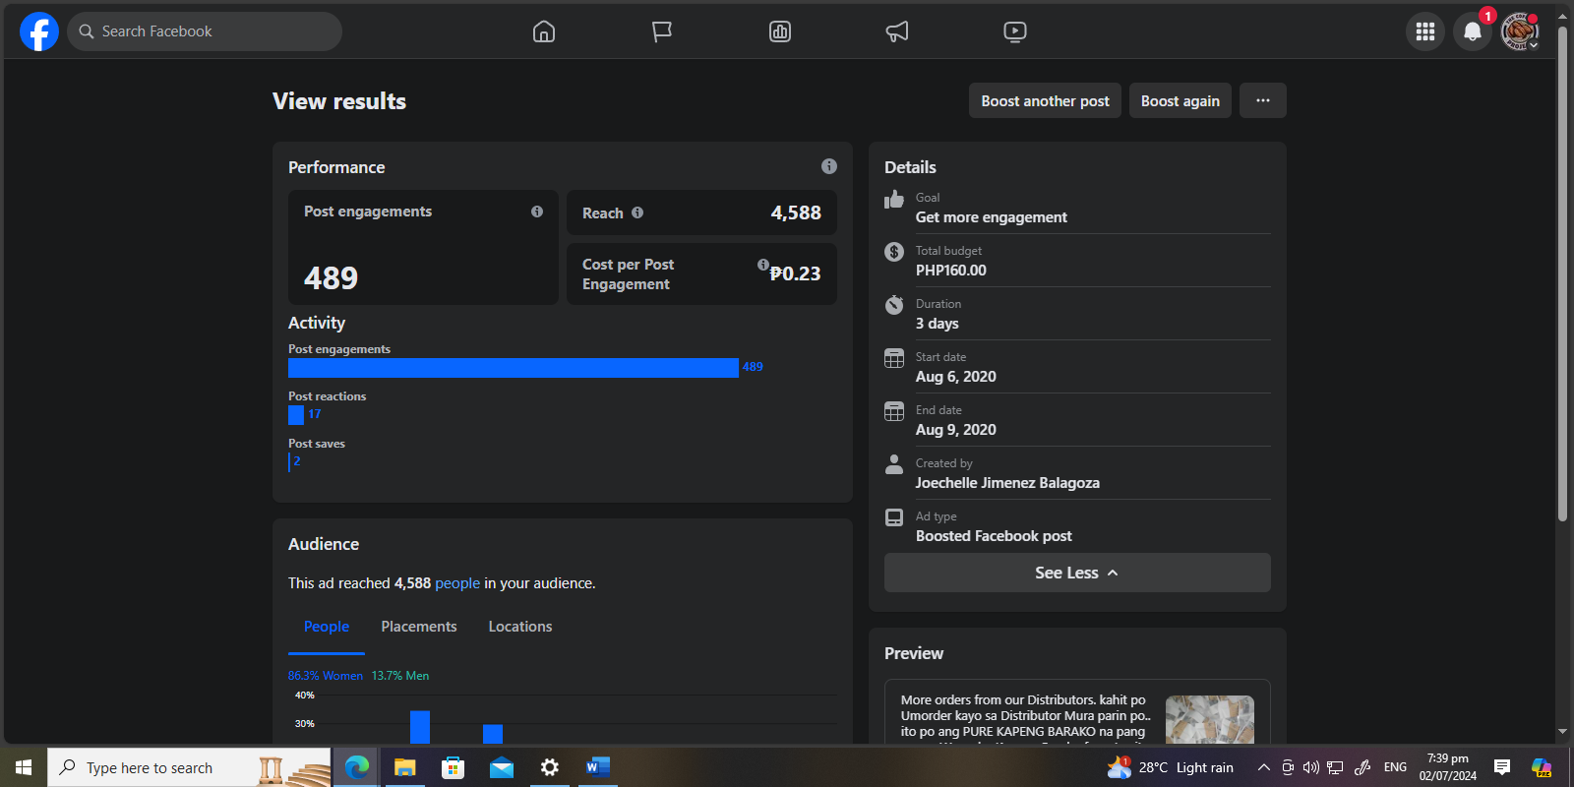Click Boost another post button
This screenshot has height=787, width=1574.
pyautogui.click(x=1045, y=100)
